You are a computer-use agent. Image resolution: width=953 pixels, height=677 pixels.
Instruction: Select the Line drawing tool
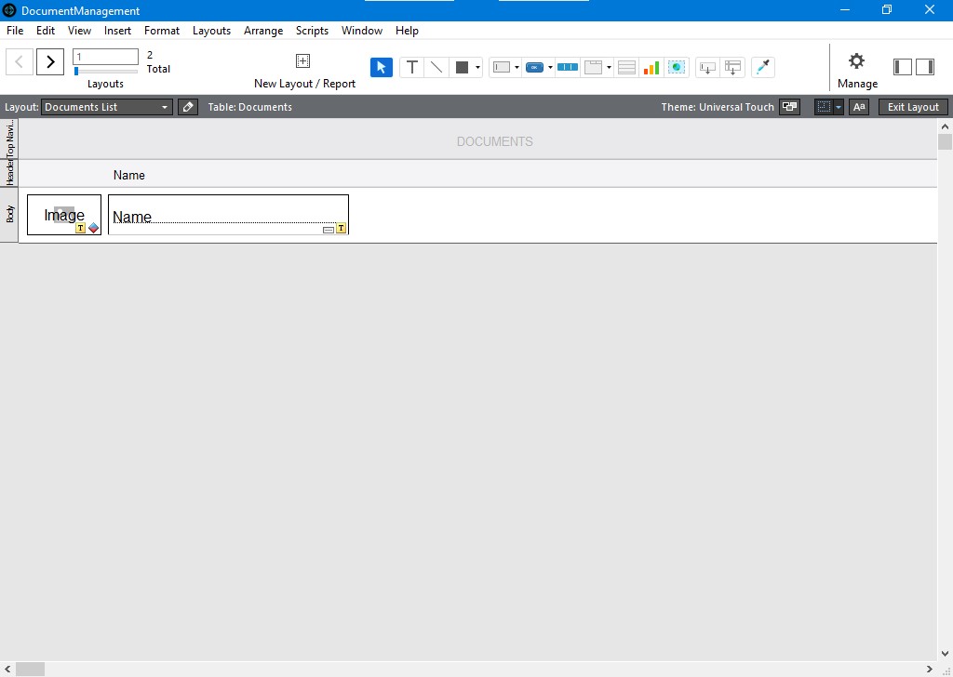pyautogui.click(x=436, y=67)
